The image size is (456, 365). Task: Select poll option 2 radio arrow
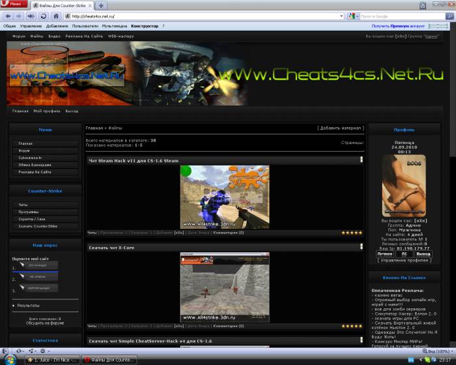(x=21, y=276)
